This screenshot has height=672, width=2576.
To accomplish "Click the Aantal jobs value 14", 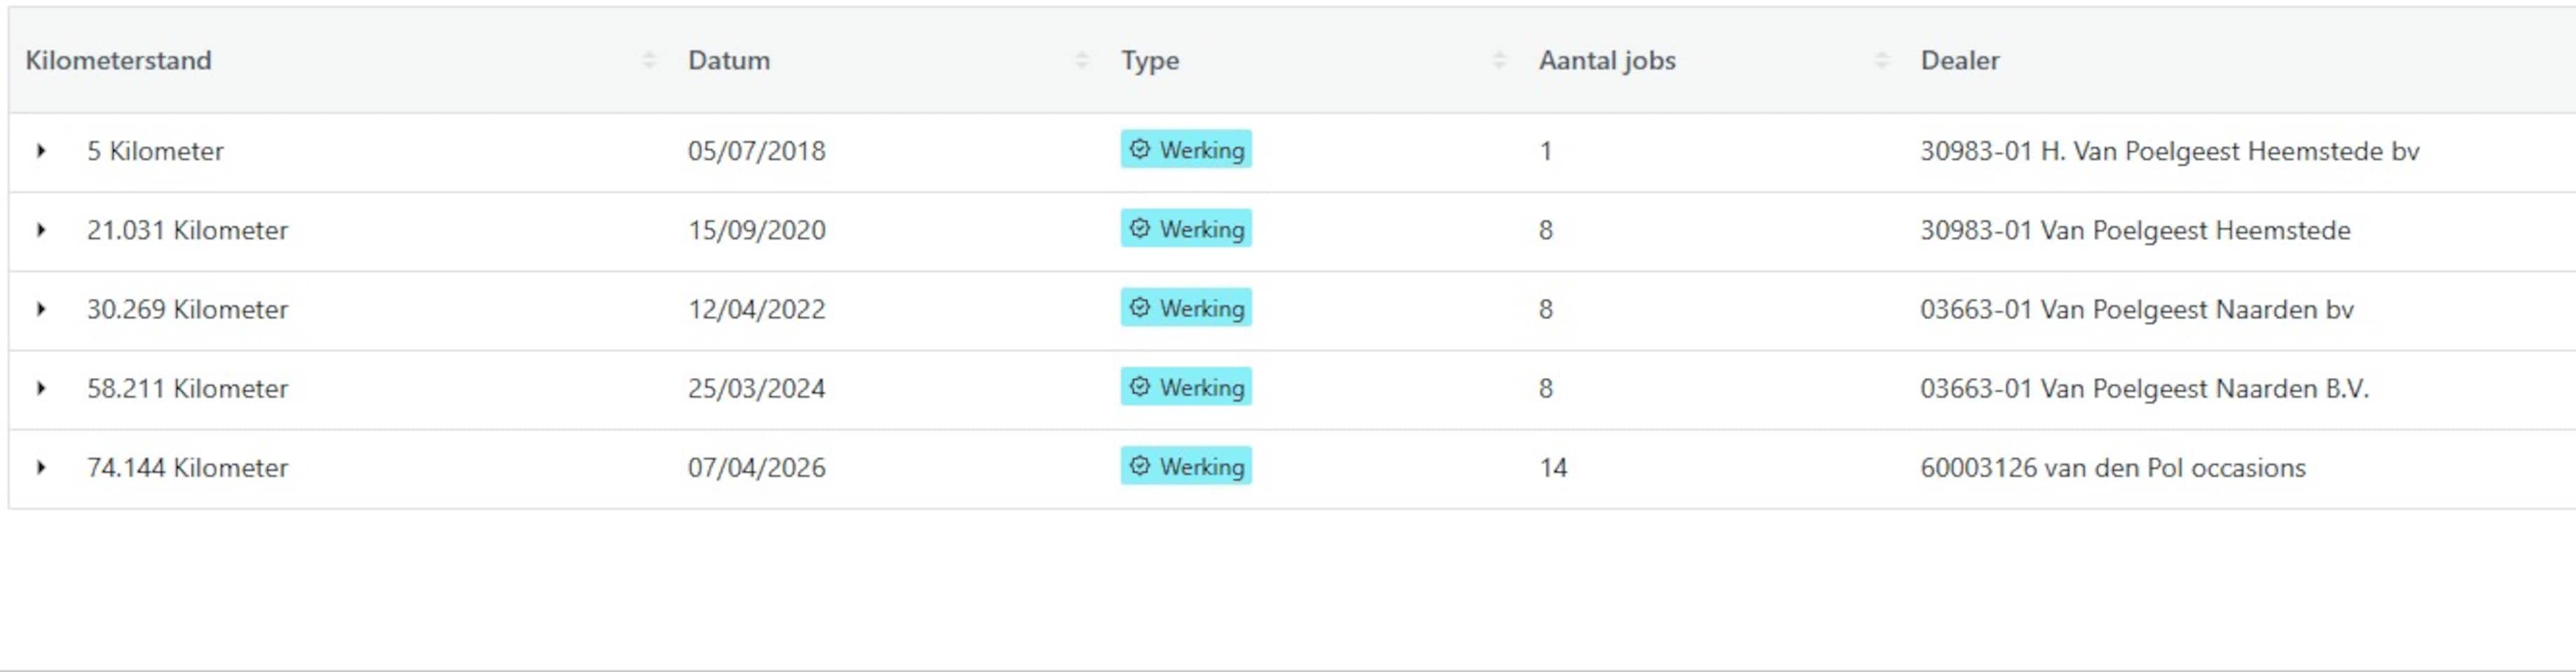I will click(1553, 468).
